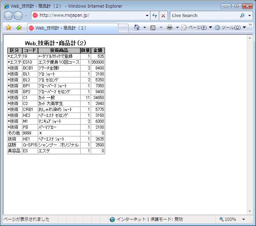Click the Live Search magnifier icon
This screenshot has height=226, width=256.
tap(242, 16)
